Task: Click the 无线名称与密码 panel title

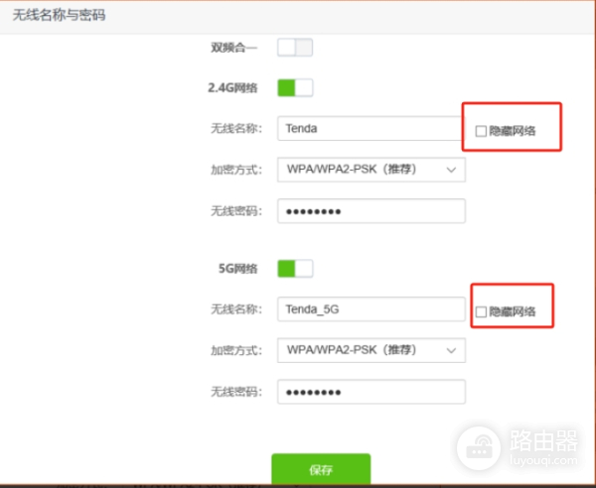Action: pos(60,16)
